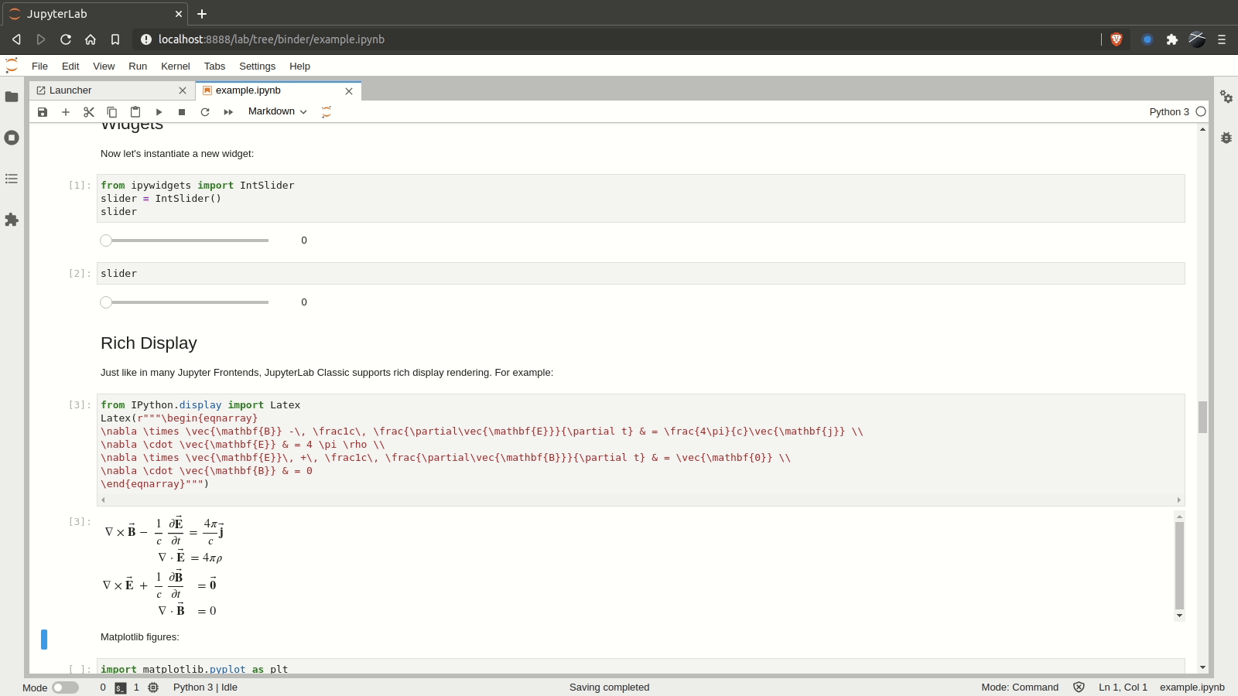Screen dimensions: 1238x696
Task: Close the Launcher tab
Action: coord(183,90)
